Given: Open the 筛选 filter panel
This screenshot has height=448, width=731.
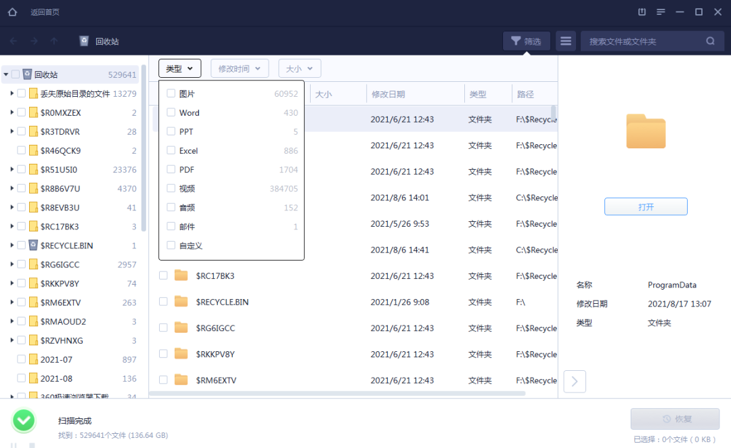Looking at the screenshot, I should (527, 41).
